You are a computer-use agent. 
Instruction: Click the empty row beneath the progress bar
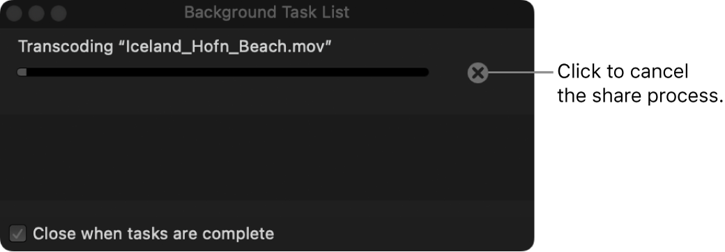coord(267,99)
